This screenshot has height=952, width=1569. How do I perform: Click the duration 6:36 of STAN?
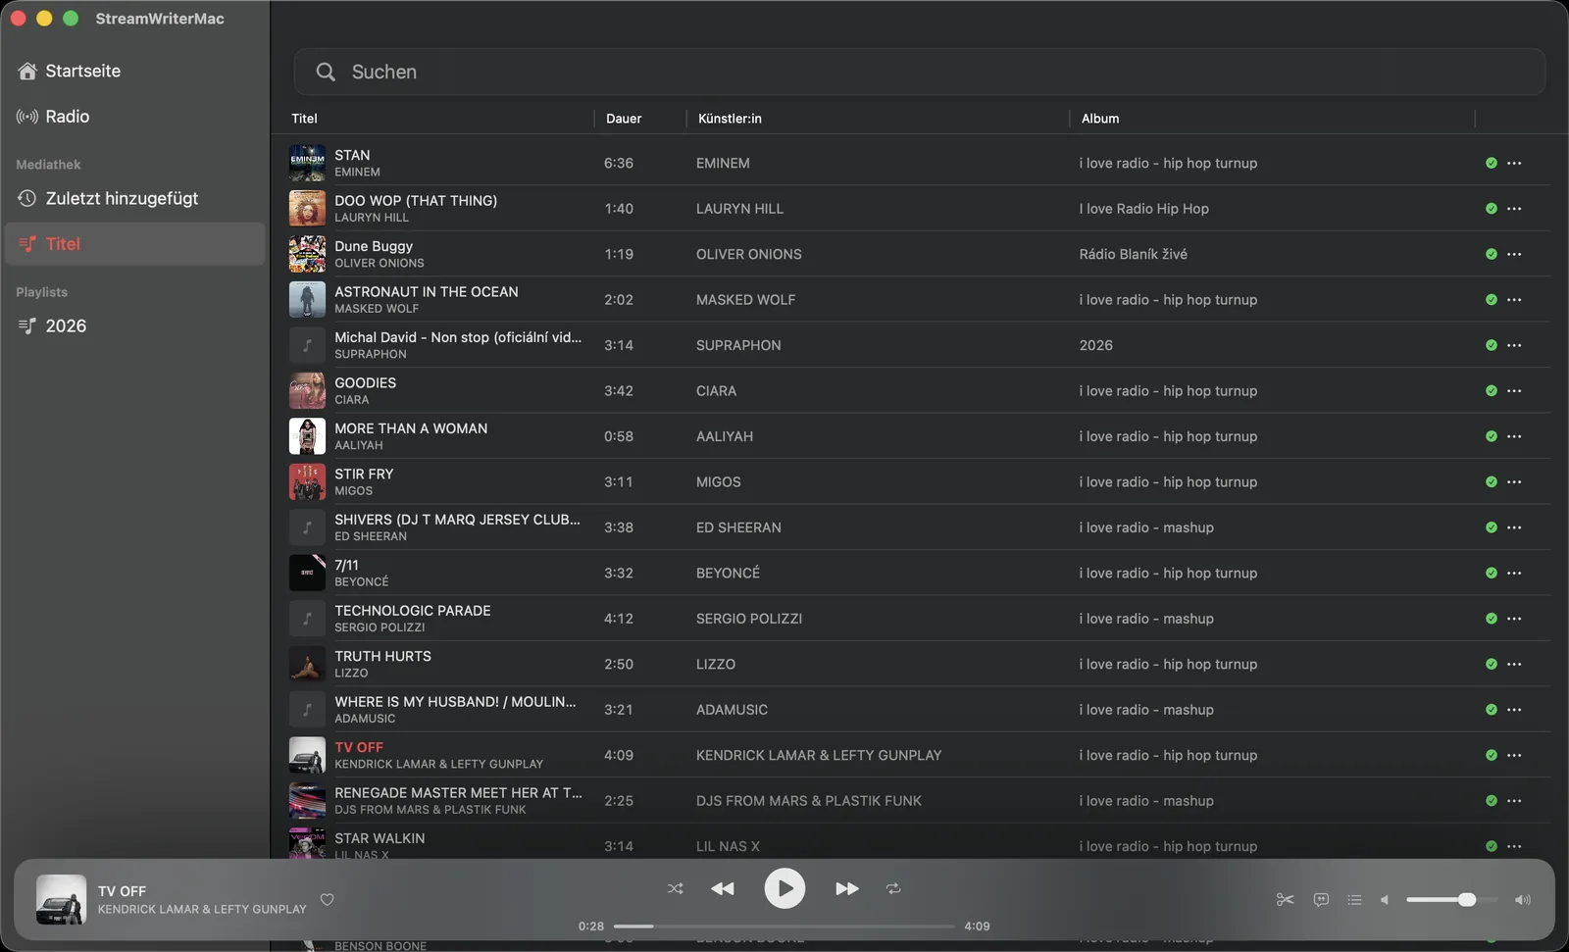[x=619, y=163]
